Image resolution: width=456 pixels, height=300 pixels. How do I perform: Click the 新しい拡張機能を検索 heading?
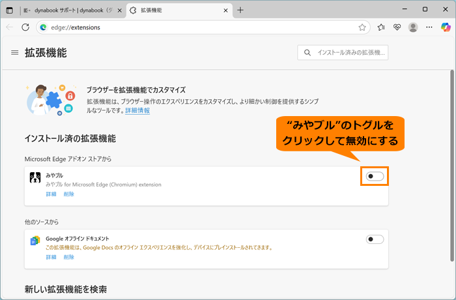coord(66,289)
